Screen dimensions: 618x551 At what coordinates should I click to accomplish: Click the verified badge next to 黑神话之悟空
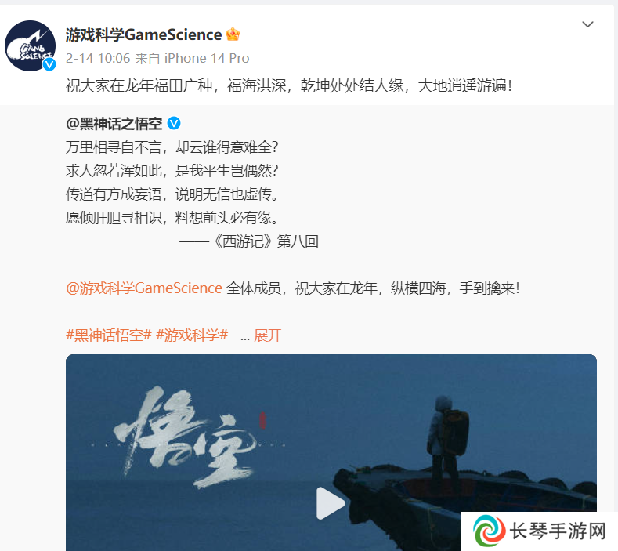coord(174,124)
